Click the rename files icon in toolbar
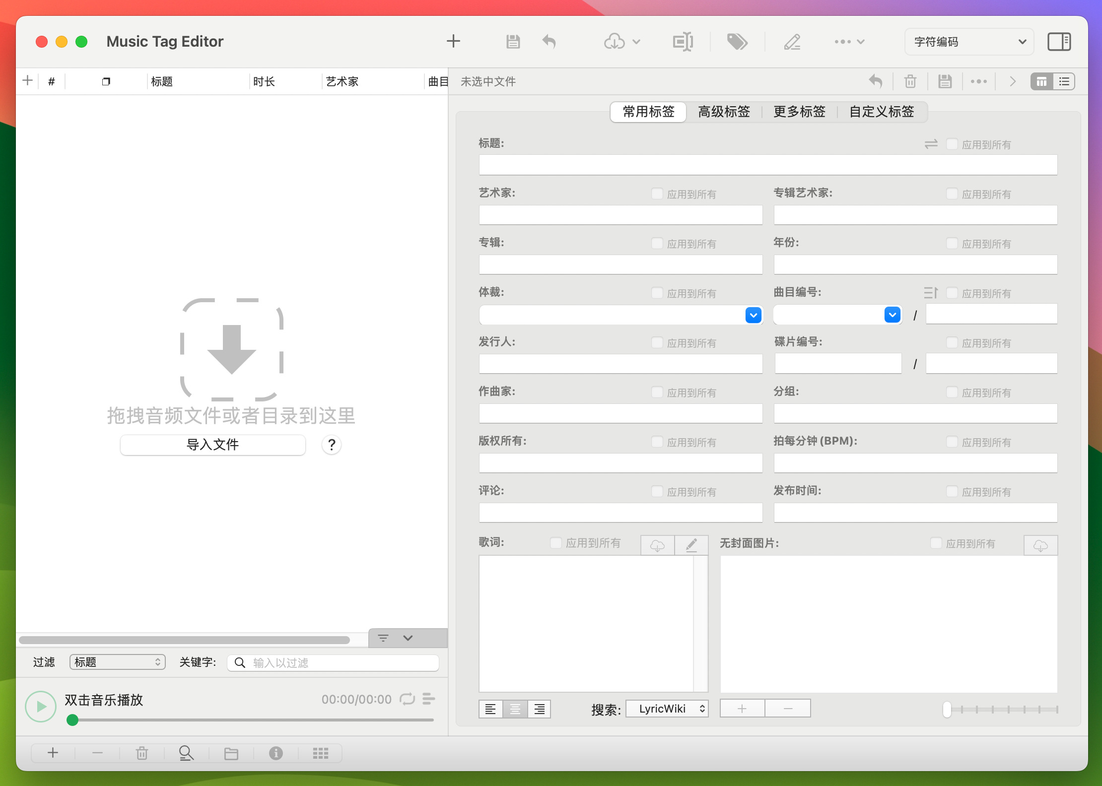This screenshot has height=786, width=1102. pos(683,42)
